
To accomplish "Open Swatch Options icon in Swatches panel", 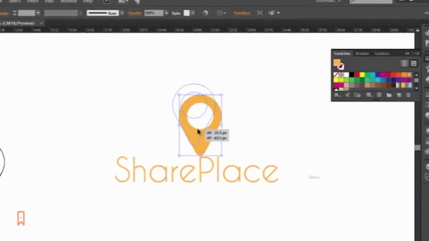I will point(379,95).
